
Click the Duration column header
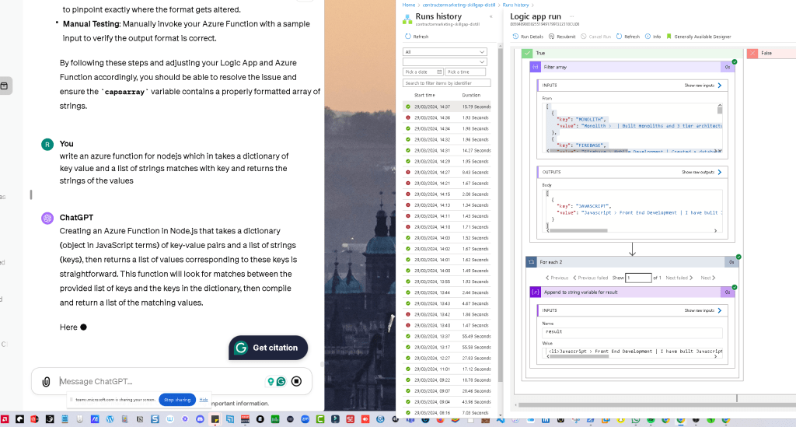point(471,96)
